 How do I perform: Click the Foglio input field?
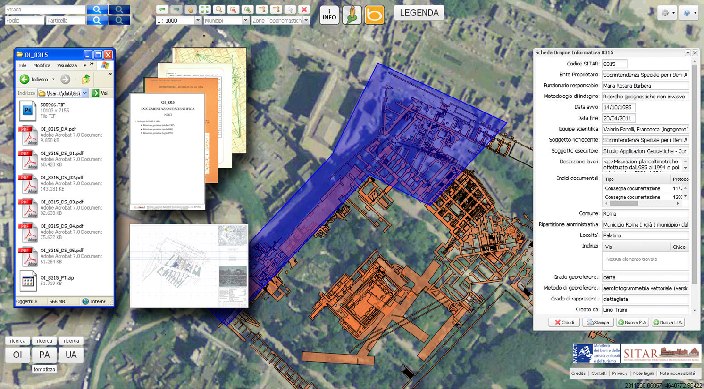tap(25, 20)
